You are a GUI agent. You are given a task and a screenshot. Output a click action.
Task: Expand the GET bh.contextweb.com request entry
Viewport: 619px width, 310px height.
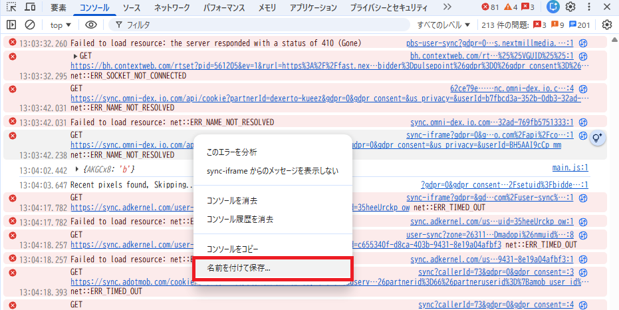click(74, 56)
